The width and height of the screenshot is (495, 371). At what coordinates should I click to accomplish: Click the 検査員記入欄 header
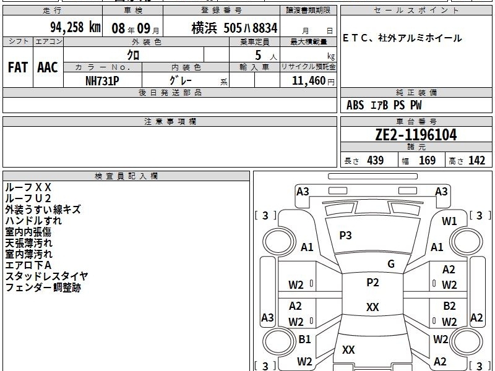click(x=126, y=176)
